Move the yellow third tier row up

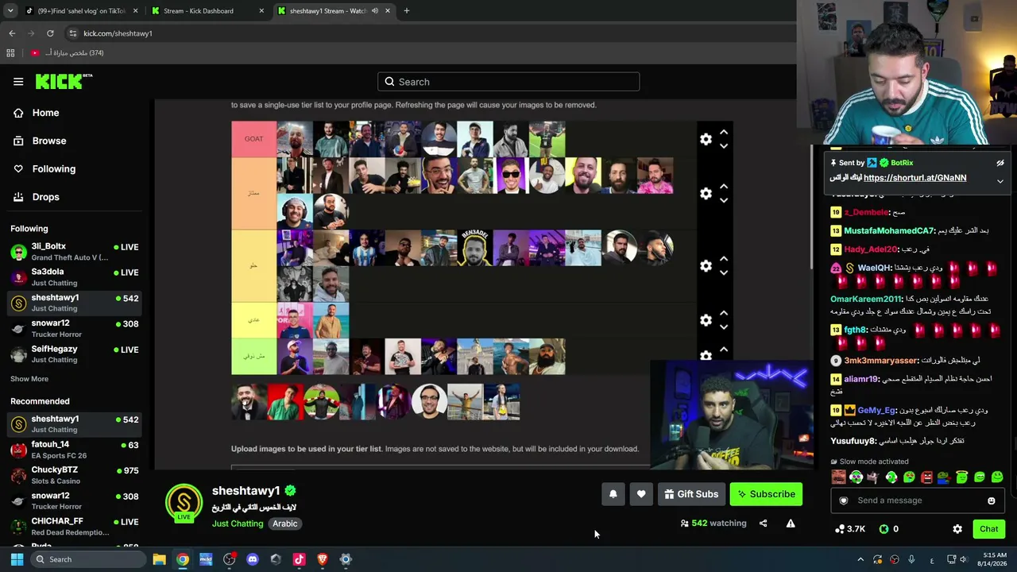(723, 258)
